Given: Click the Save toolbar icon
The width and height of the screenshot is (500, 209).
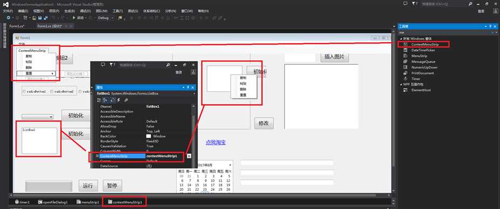Looking at the screenshot, I should [40, 18].
